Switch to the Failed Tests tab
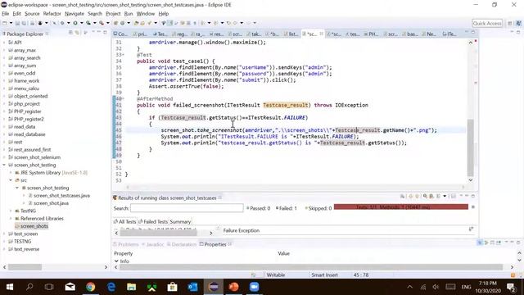 click(x=153, y=221)
